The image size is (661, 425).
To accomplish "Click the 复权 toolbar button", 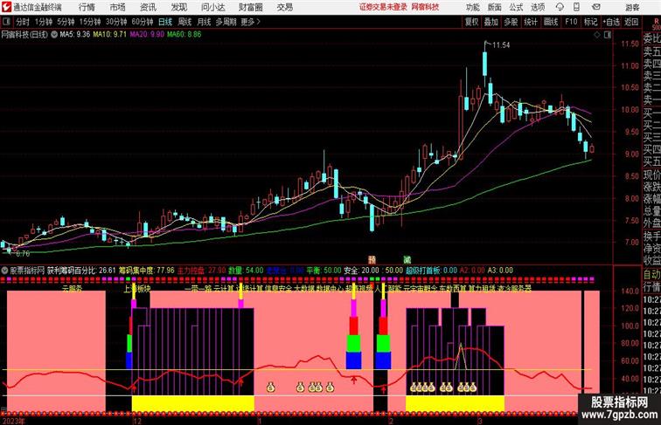I will [471, 22].
